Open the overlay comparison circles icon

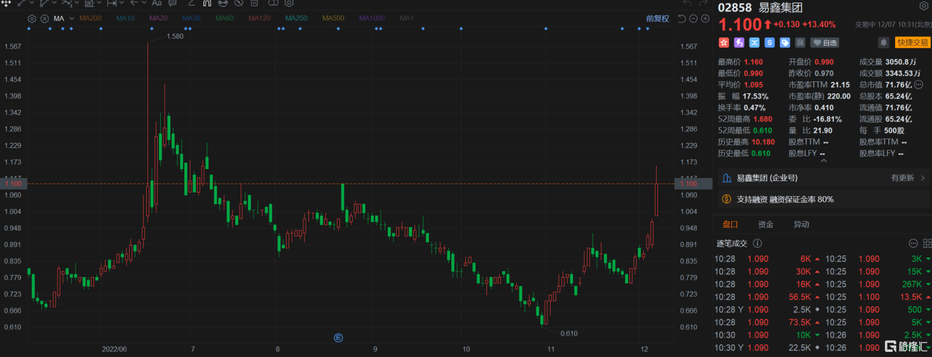(x=273, y=3)
